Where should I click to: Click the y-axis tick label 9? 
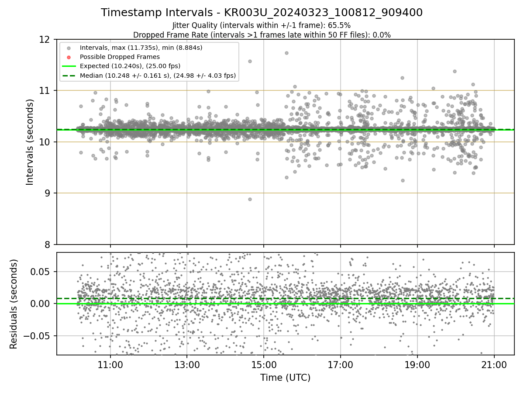click(48, 193)
